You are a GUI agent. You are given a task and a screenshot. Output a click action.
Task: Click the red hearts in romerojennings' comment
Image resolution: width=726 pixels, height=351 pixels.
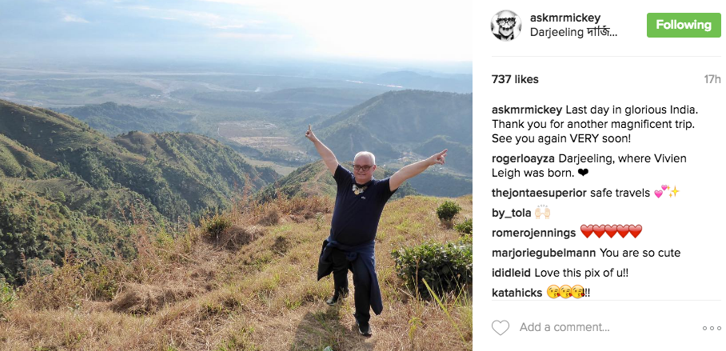tap(611, 232)
